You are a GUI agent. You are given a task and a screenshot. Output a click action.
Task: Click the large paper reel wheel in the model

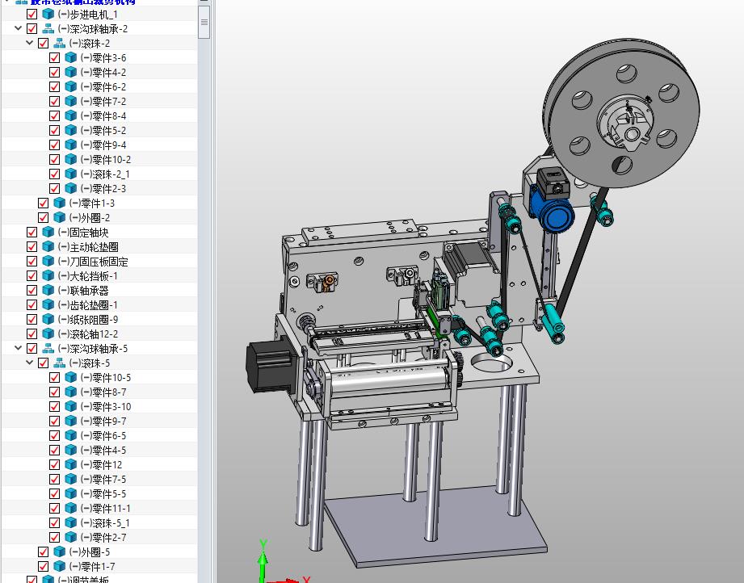tap(621, 112)
